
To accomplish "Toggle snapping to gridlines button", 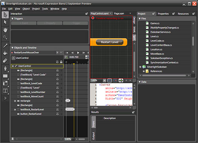I will (x=115, y=80).
